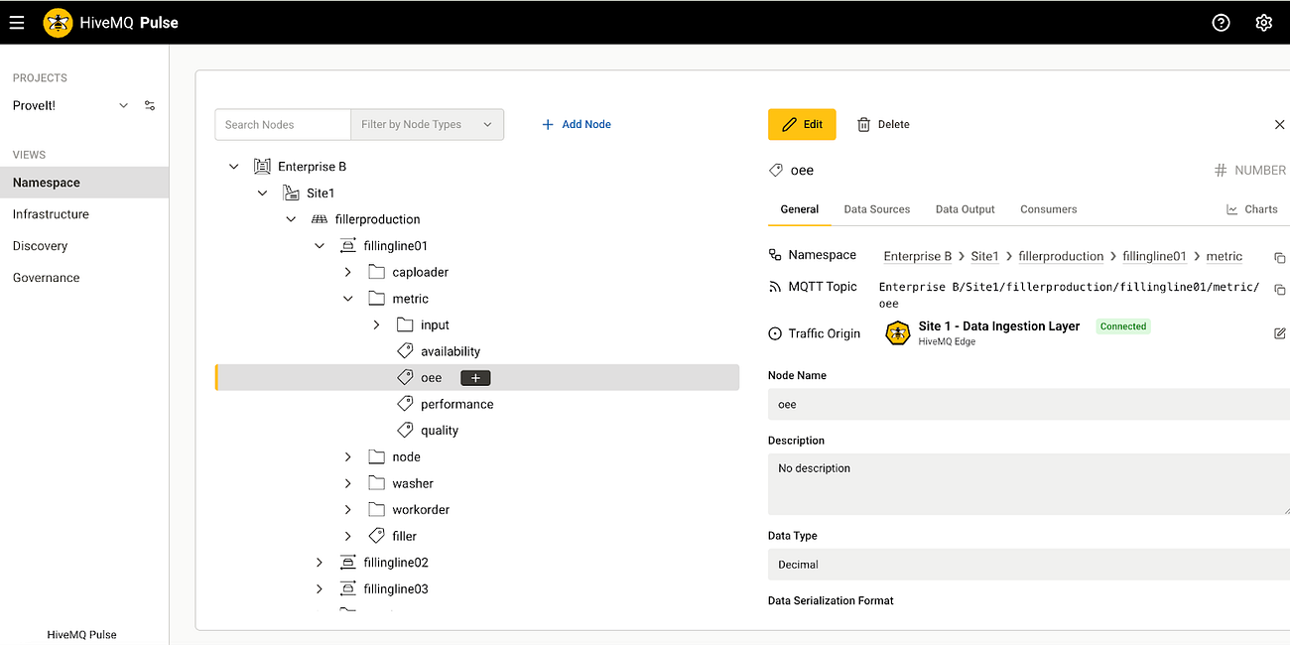Click the quality tag icon

click(x=405, y=431)
